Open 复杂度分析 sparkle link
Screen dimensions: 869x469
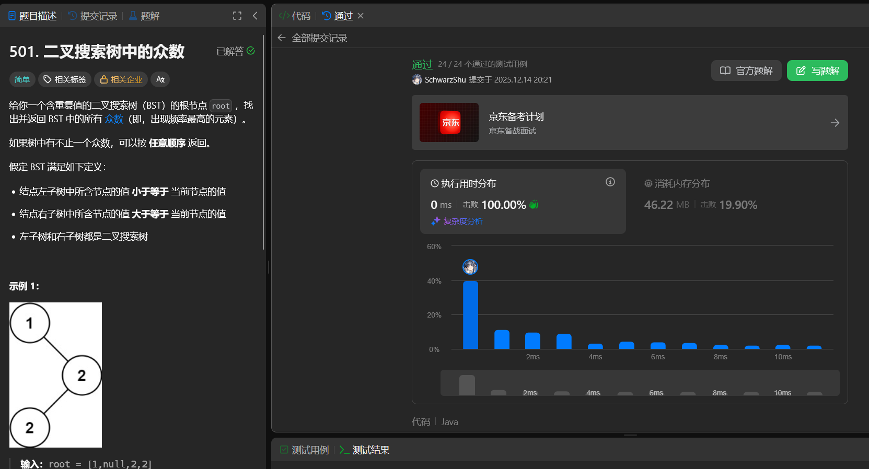click(x=463, y=221)
